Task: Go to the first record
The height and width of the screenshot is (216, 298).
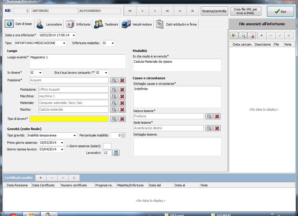Action: [130, 11]
